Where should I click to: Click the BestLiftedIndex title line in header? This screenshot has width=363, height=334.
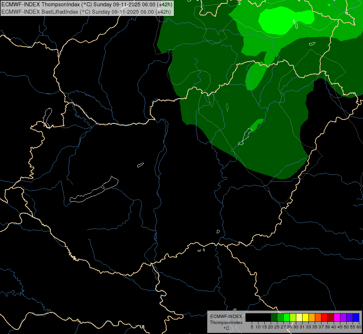(86, 12)
